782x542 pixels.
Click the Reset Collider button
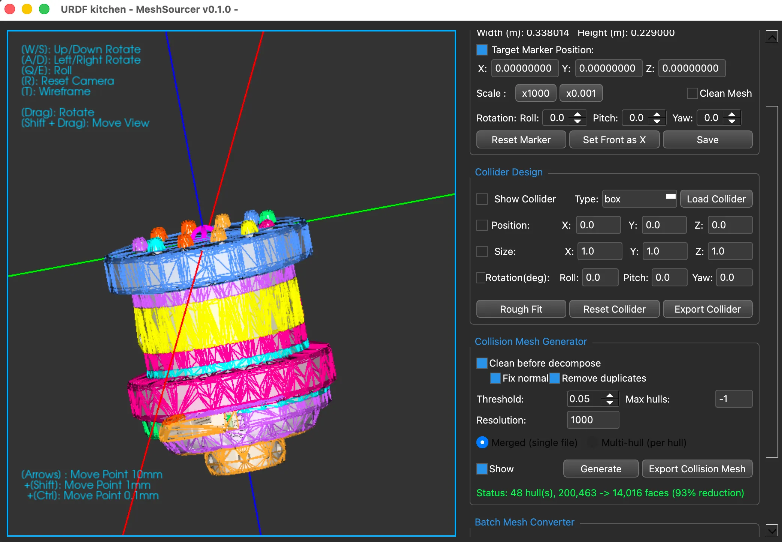click(614, 309)
